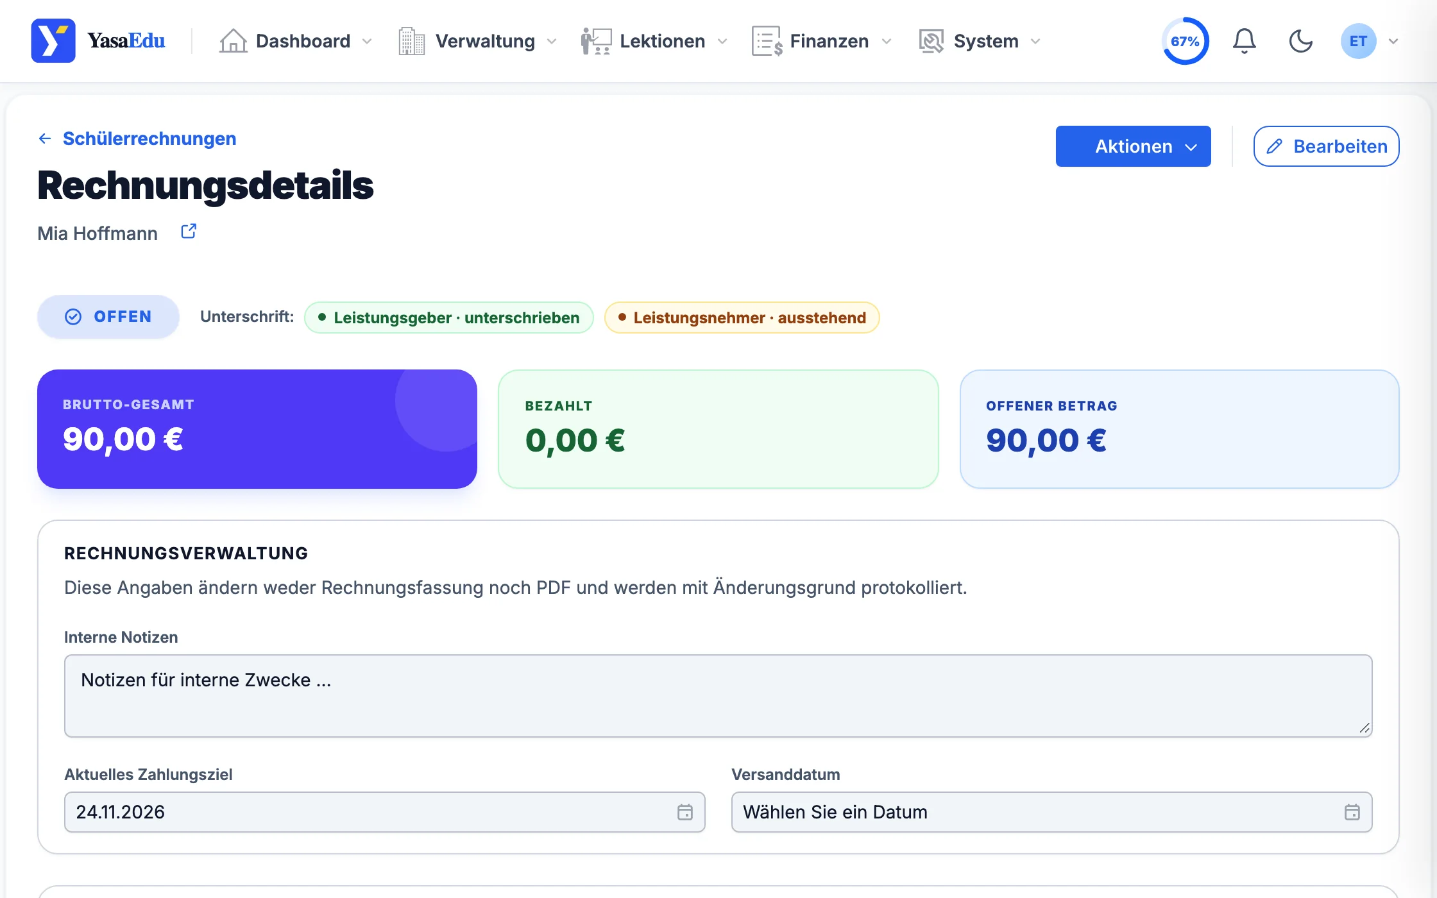Open calendar icon for Versanddatum

pos(1352,812)
